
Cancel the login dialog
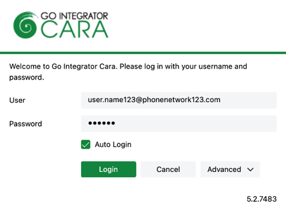(x=168, y=169)
